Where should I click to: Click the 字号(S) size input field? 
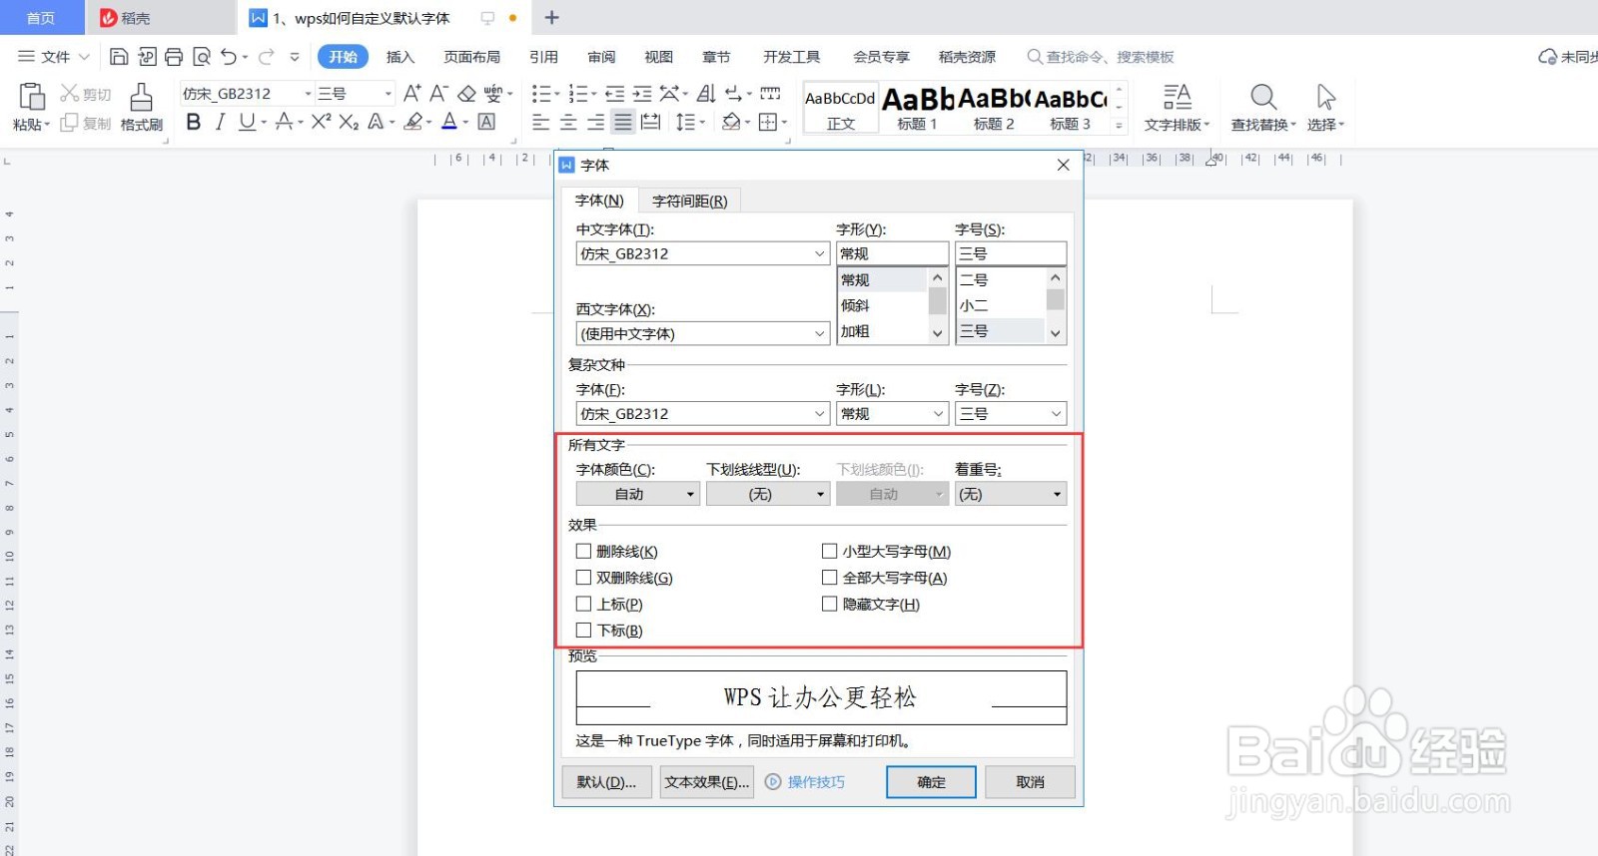point(1011,253)
